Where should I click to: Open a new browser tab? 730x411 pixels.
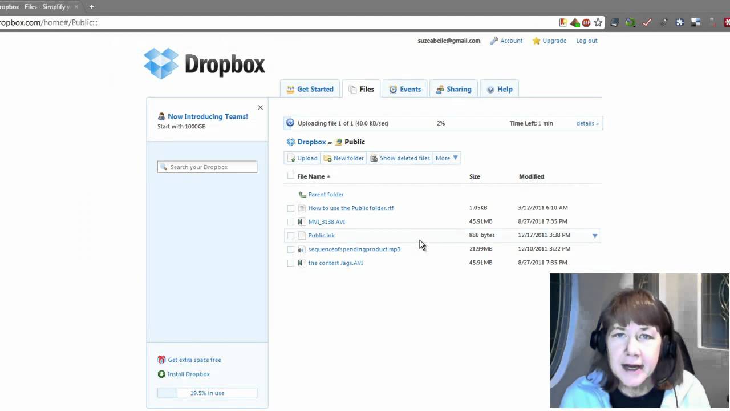91,7
